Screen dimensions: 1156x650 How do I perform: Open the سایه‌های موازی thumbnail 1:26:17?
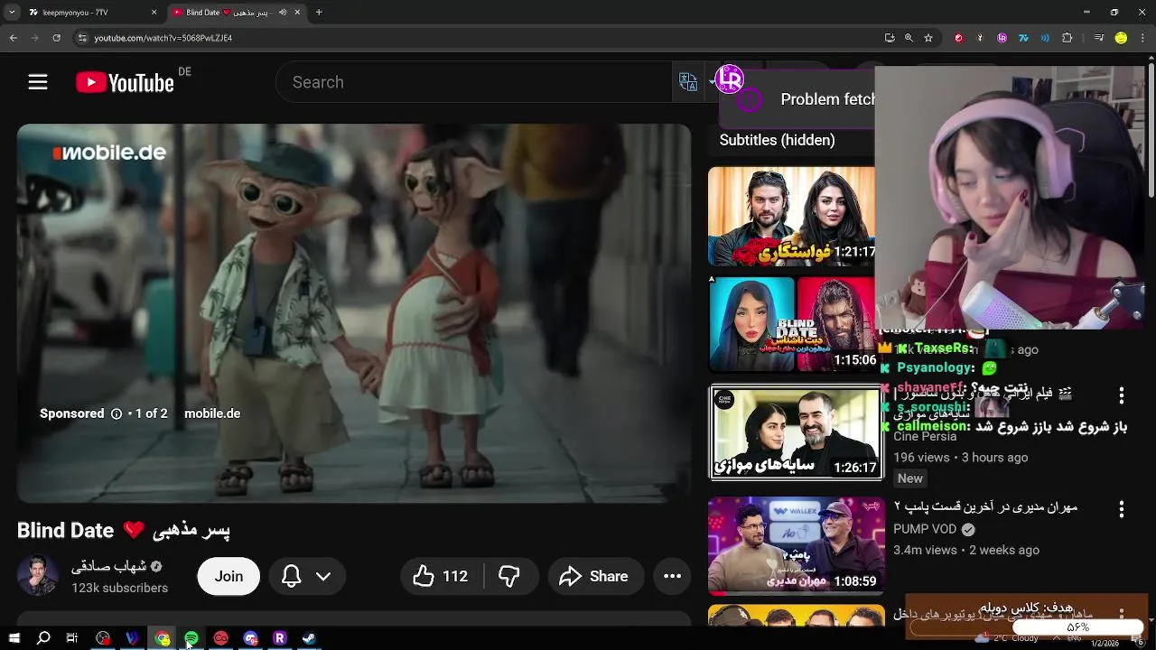[x=796, y=432]
